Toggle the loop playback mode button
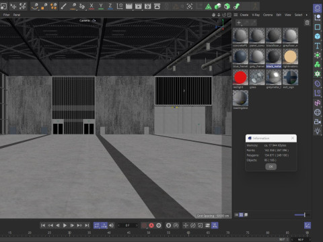 pyautogui.click(x=97, y=225)
